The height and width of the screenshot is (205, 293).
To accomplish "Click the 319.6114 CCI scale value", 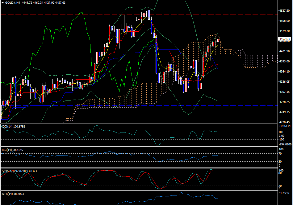I will (x=284, y=126).
